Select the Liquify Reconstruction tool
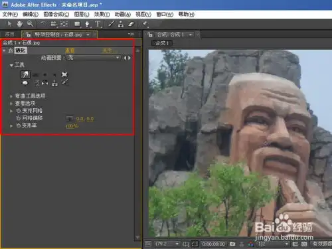This screenshot has height=249, width=332. pyautogui.click(x=64, y=82)
